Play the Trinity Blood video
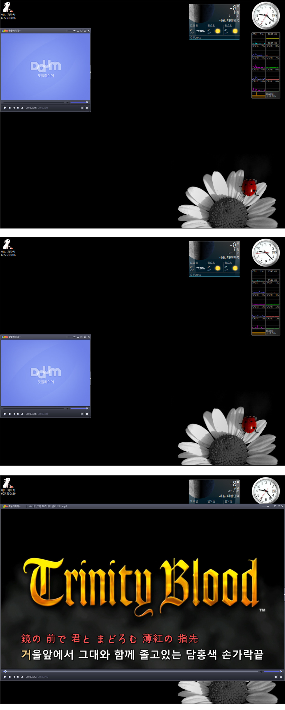The width and height of the screenshot is (285, 710). pos(5,677)
